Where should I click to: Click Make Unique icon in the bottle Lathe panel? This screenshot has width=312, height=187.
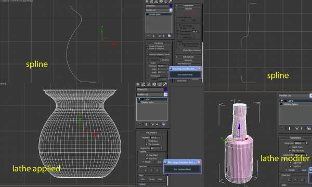pyautogui.click(x=297, y=128)
